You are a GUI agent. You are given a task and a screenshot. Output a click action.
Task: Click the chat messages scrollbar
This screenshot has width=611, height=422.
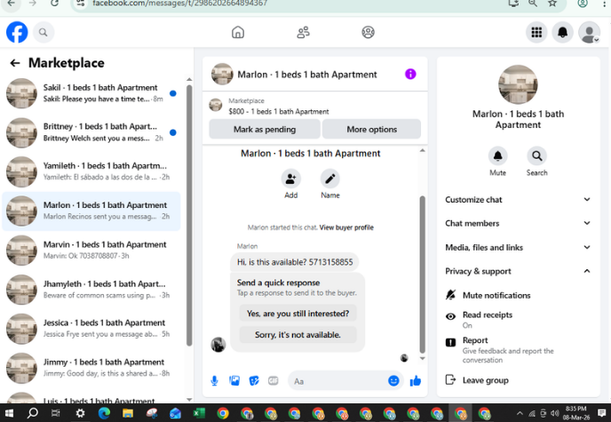423,275
